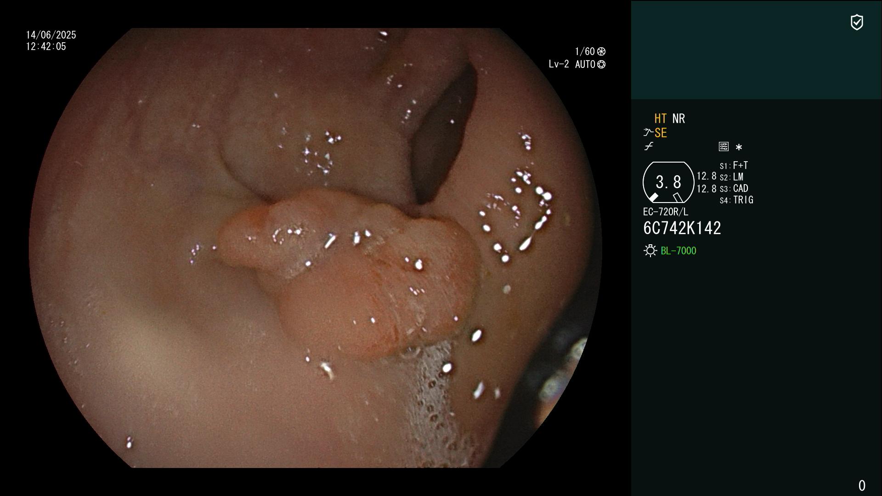Click the scope tip diagram showing 3.8

click(668, 182)
